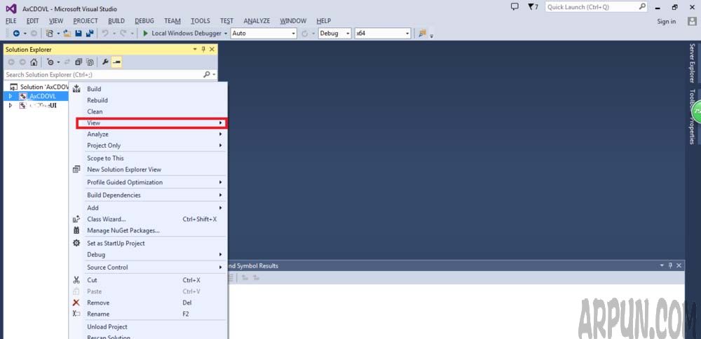701x339 pixels.
Task: Choose Scope to This
Action: (149, 158)
